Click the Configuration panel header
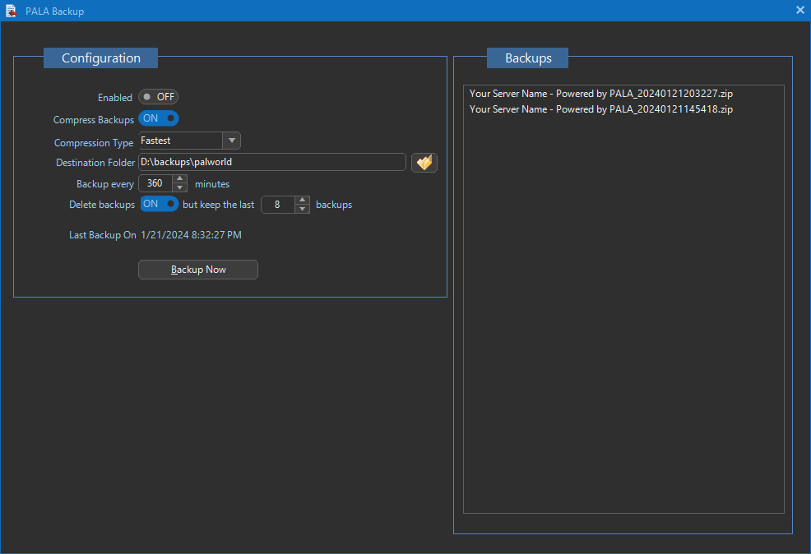 pyautogui.click(x=100, y=58)
